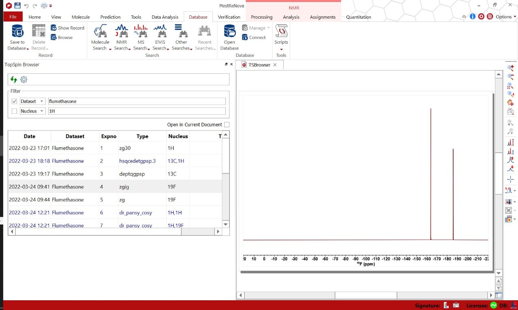This screenshot has height=310, width=518.
Task: Switch to the Home ribbon tab
Action: tap(35, 17)
